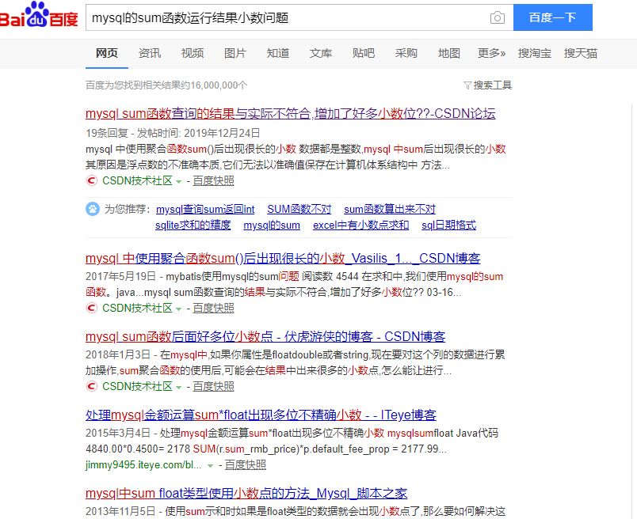
Task: Click CSDN icon under first result
Action: 92,180
